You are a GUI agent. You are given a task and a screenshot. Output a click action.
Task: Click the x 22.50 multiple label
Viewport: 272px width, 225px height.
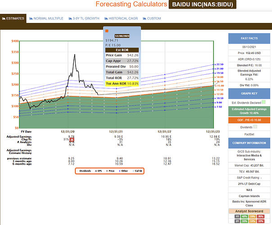click(219, 64)
